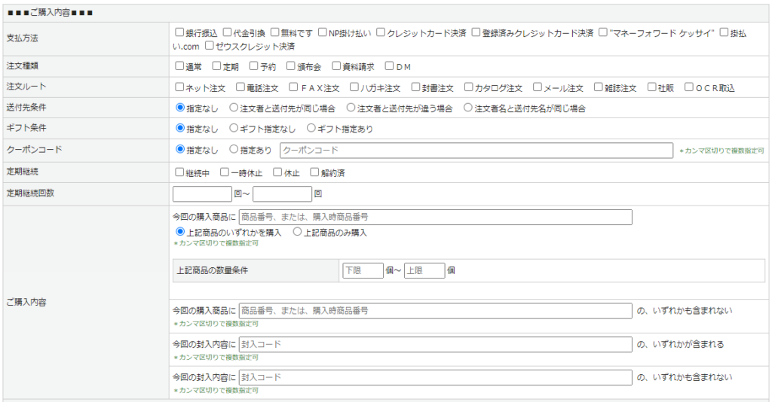This screenshot has width=772, height=402.
Task: Focus the クーポンコード text field
Action: coord(476,151)
